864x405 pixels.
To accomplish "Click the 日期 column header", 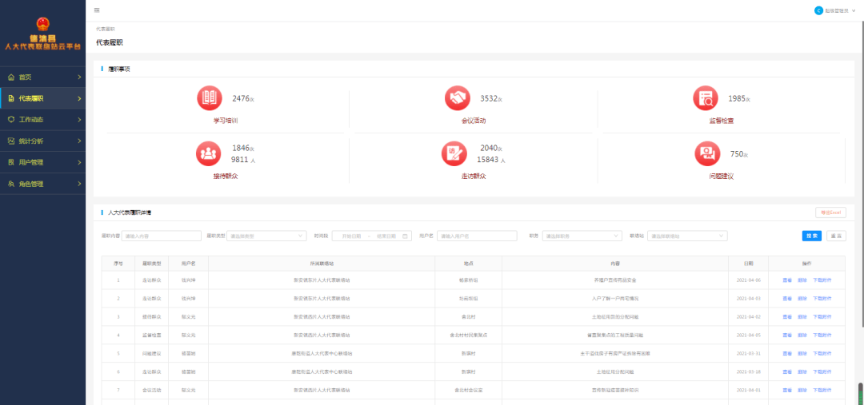I will (748, 264).
